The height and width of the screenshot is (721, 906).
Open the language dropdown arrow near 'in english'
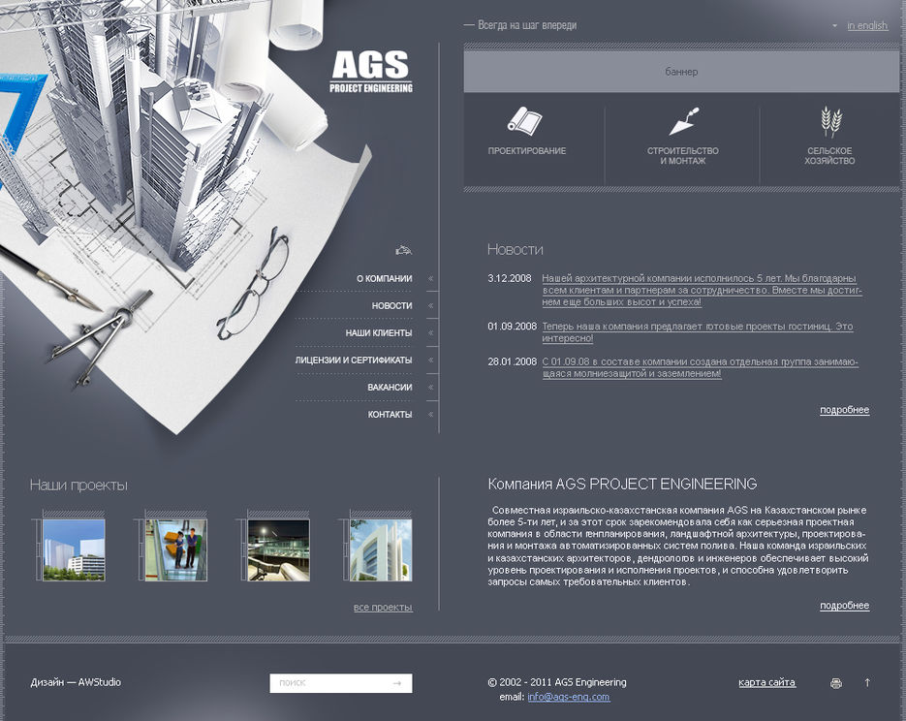coord(834,26)
